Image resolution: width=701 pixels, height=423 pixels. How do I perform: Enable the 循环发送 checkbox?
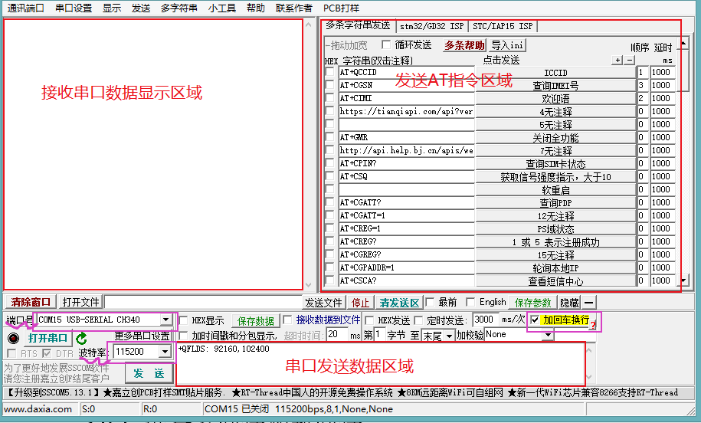pyautogui.click(x=386, y=44)
